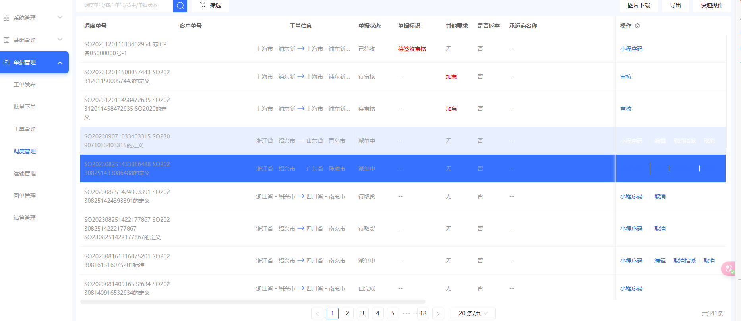Click 取消 for order SO202308251424393391
Screen dimensions: 741x321
[x=660, y=196]
